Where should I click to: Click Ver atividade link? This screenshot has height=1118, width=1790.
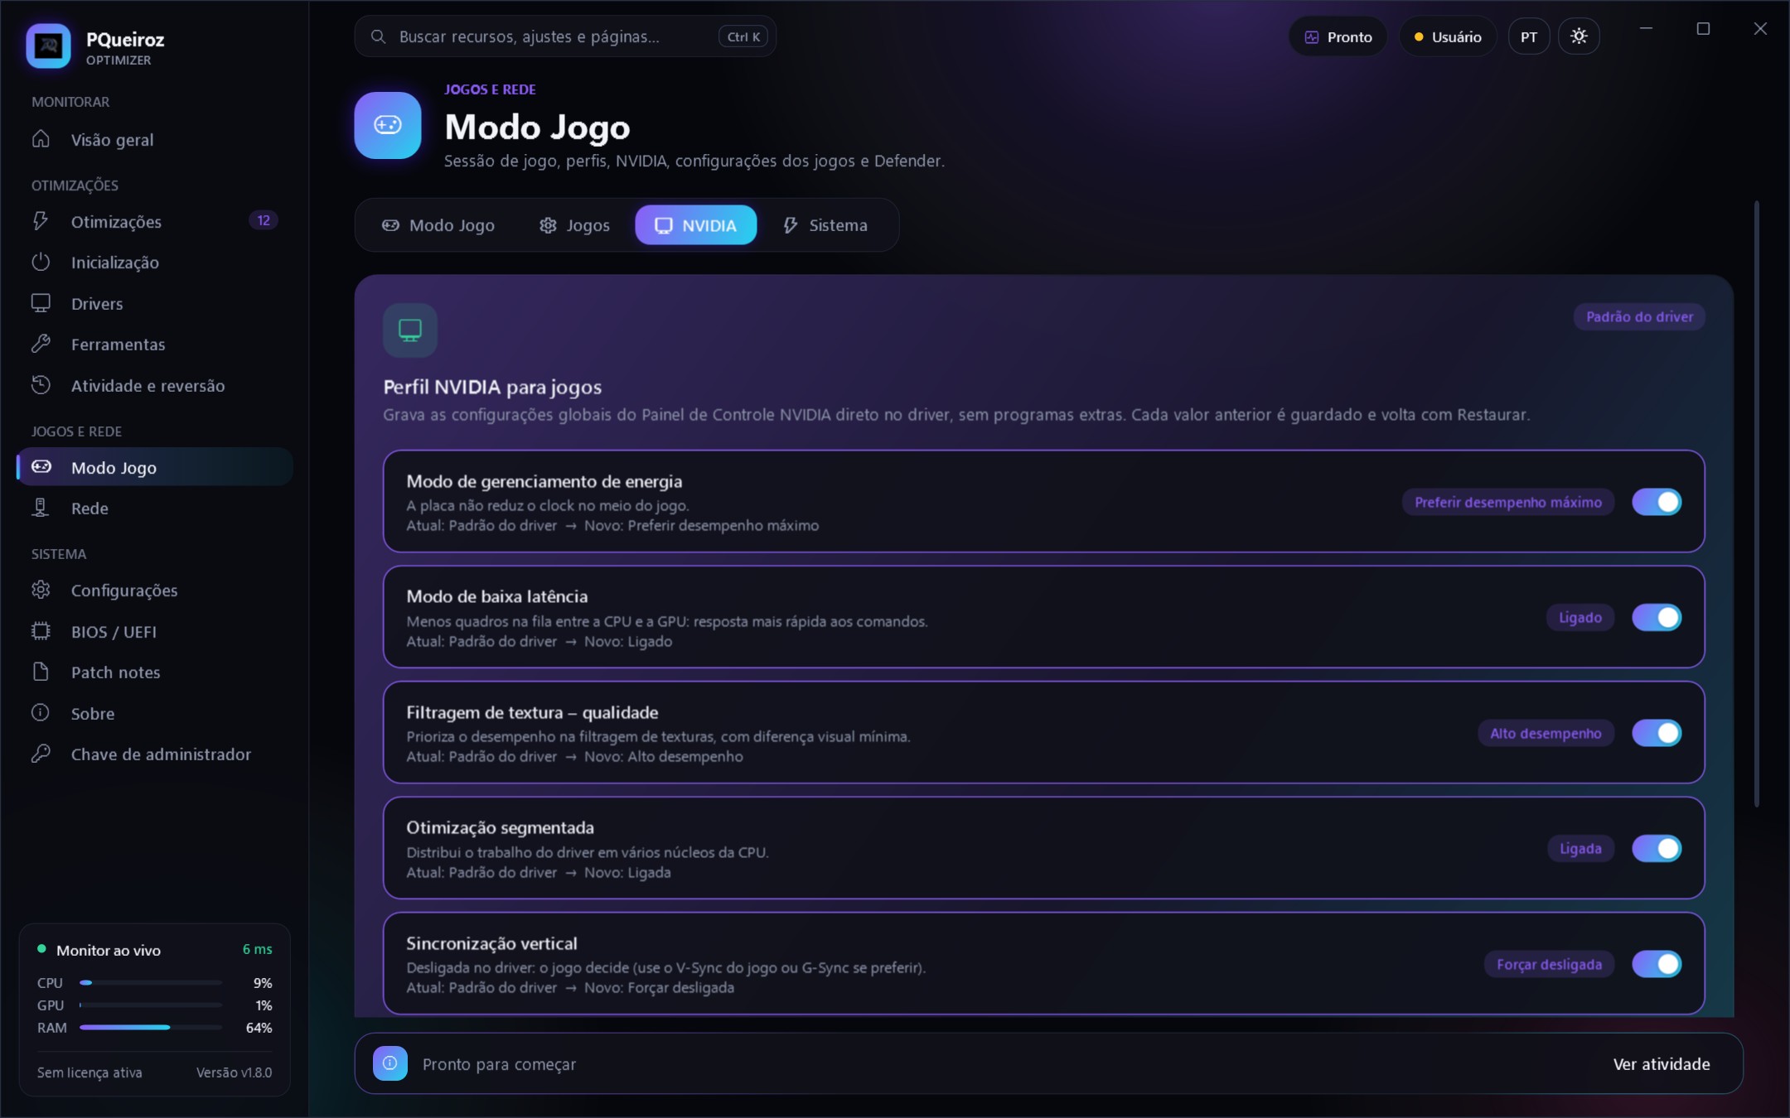point(1661,1064)
